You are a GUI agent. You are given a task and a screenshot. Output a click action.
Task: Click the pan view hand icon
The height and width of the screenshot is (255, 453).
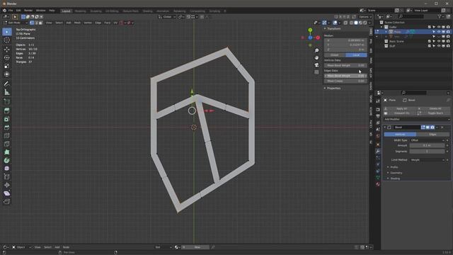(316, 58)
